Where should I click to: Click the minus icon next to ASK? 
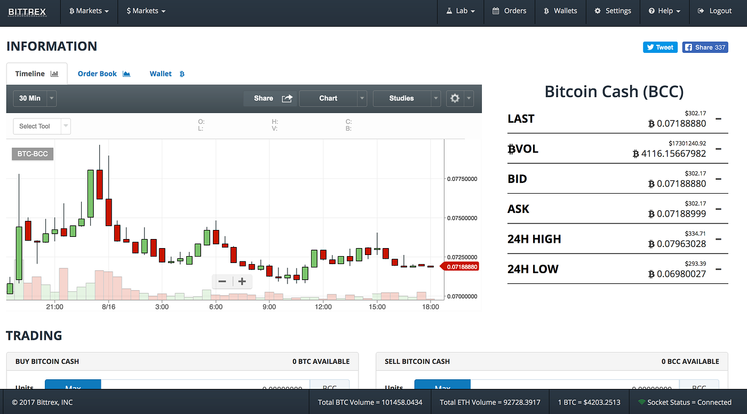tap(718, 209)
